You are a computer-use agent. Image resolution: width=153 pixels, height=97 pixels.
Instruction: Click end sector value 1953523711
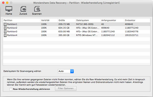[x=132, y=35]
